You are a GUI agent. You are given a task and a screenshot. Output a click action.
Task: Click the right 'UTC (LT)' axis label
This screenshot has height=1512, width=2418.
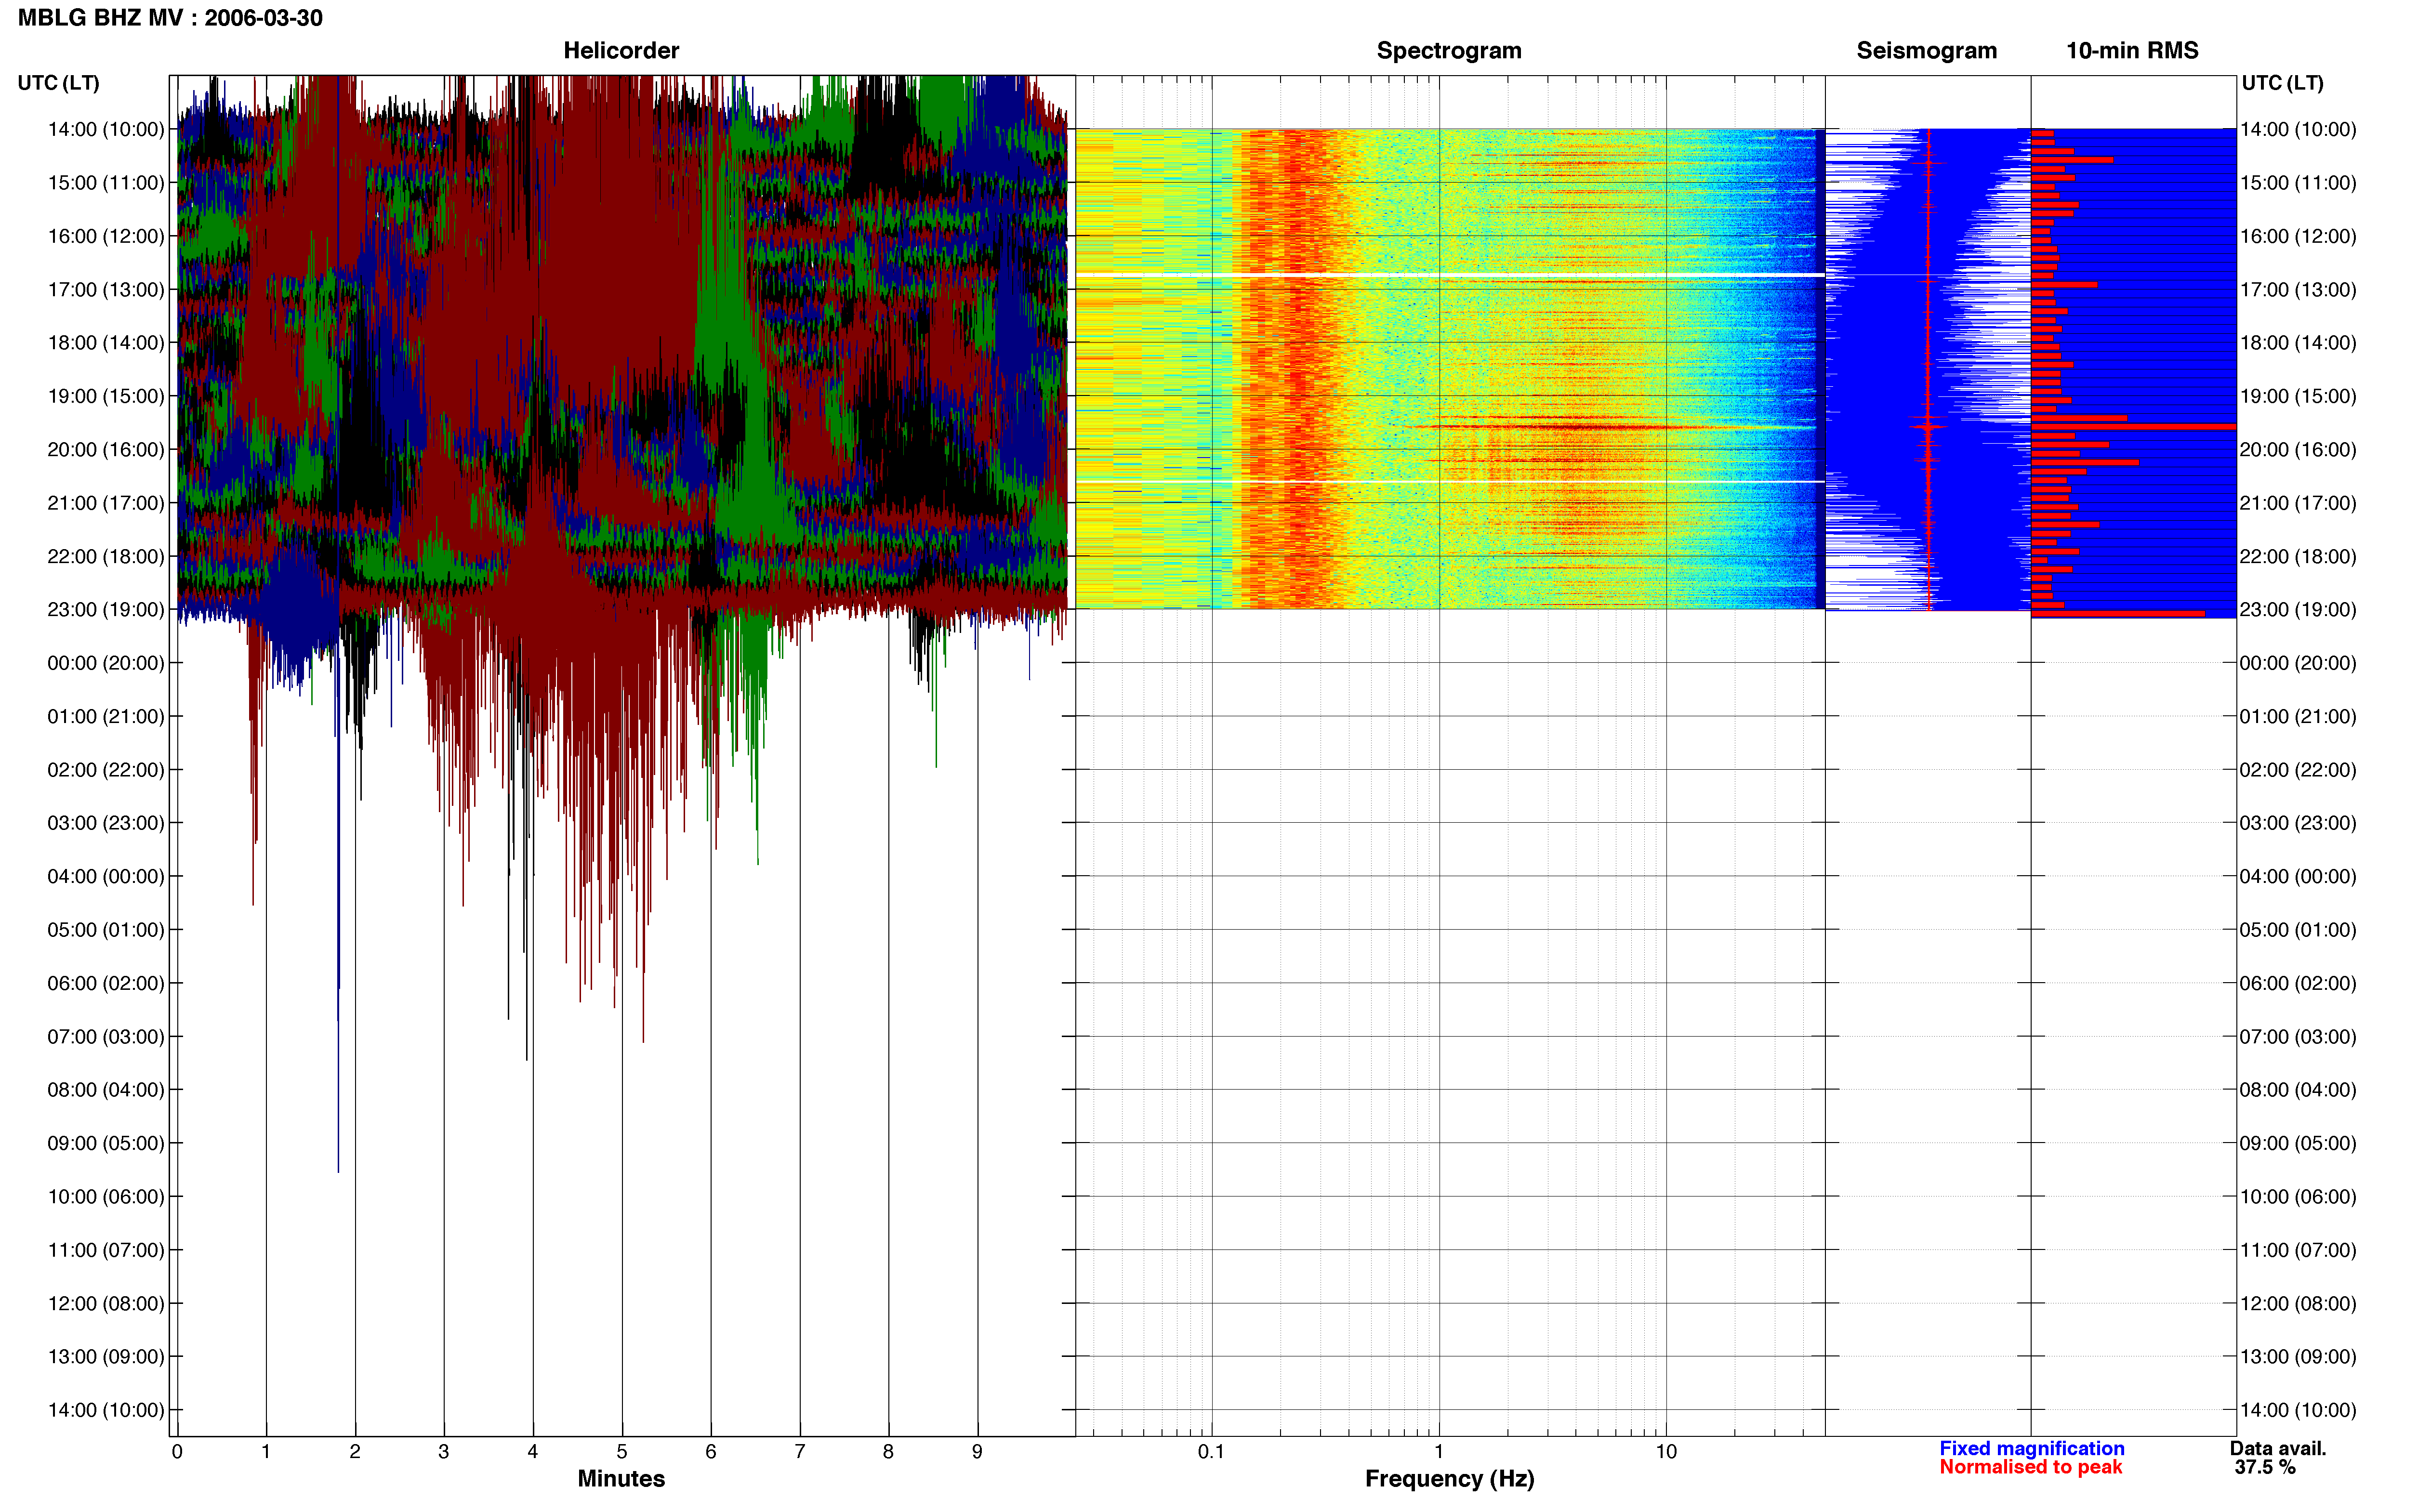[2282, 83]
